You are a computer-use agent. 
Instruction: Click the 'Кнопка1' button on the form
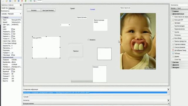click(x=34, y=10)
